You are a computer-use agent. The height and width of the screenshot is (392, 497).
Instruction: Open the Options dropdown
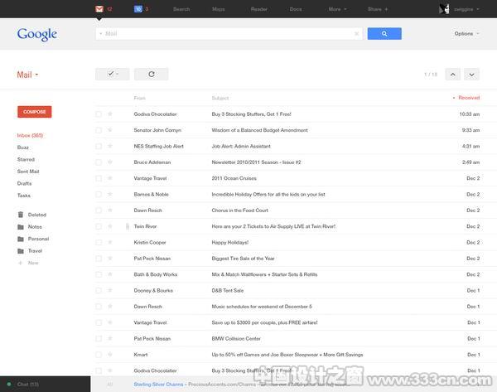[466, 34]
